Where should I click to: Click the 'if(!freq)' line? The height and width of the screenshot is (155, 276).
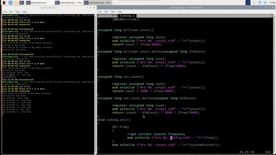[121, 127]
